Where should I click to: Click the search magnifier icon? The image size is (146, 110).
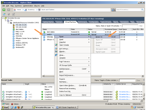[143, 10]
